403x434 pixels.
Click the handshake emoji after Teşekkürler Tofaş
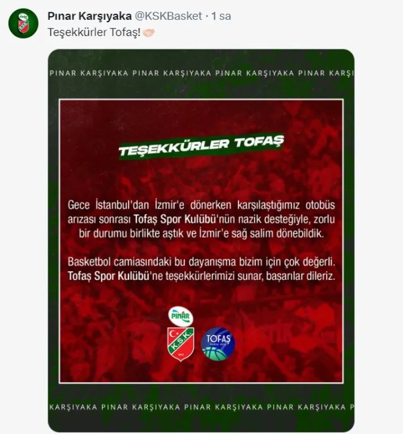coord(148,33)
